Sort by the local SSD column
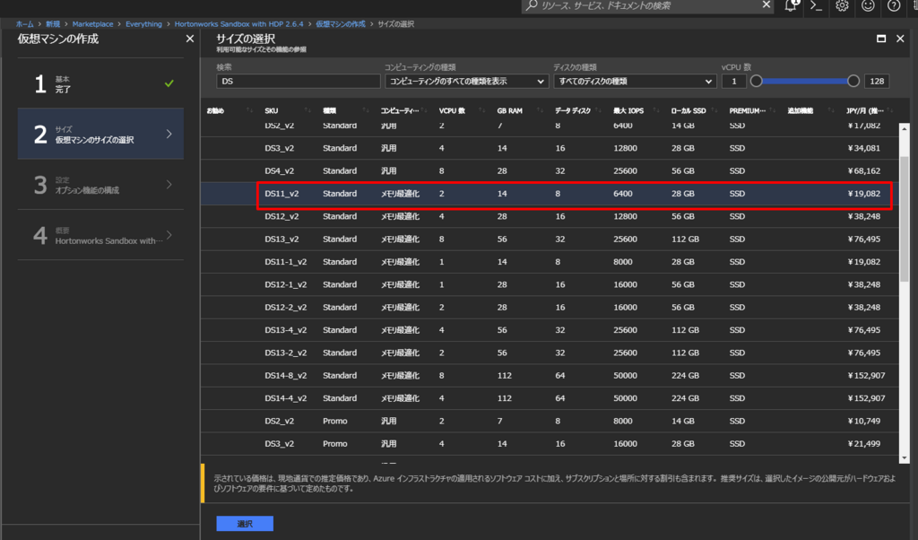The width and height of the screenshot is (918, 540). [x=688, y=110]
